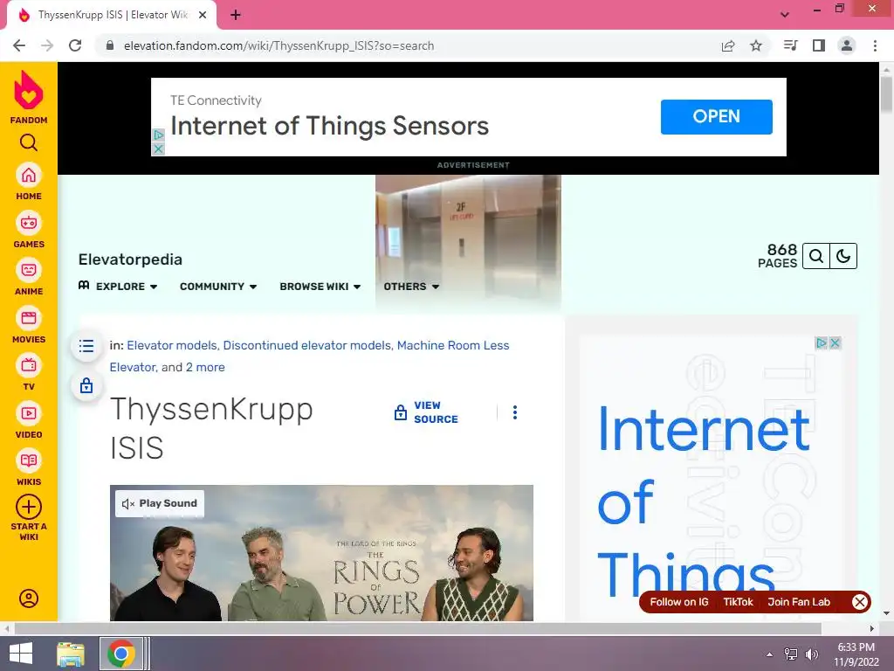Expand the Community menu
Screen dimensions: 894x671
(x=218, y=287)
